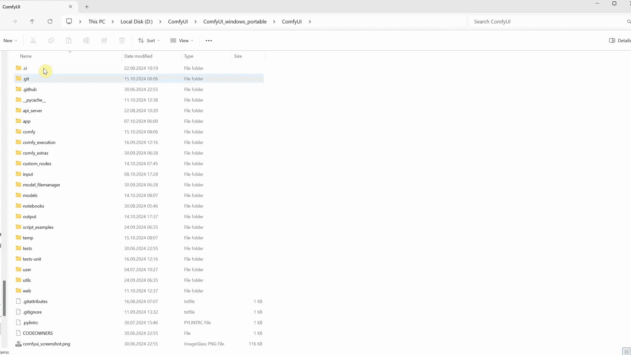Close the ComfyUI tab

pos(70,7)
